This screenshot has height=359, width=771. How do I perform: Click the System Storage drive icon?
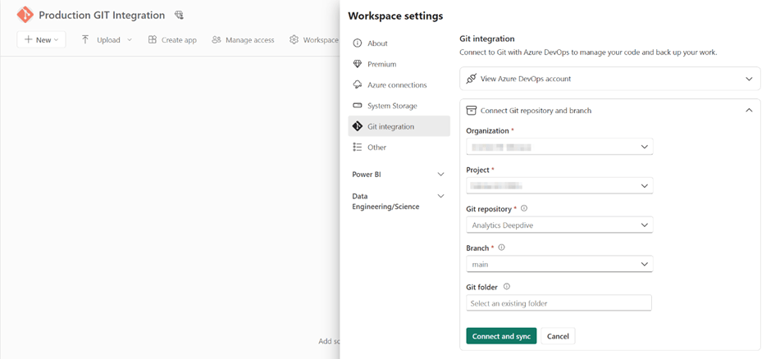pos(358,106)
